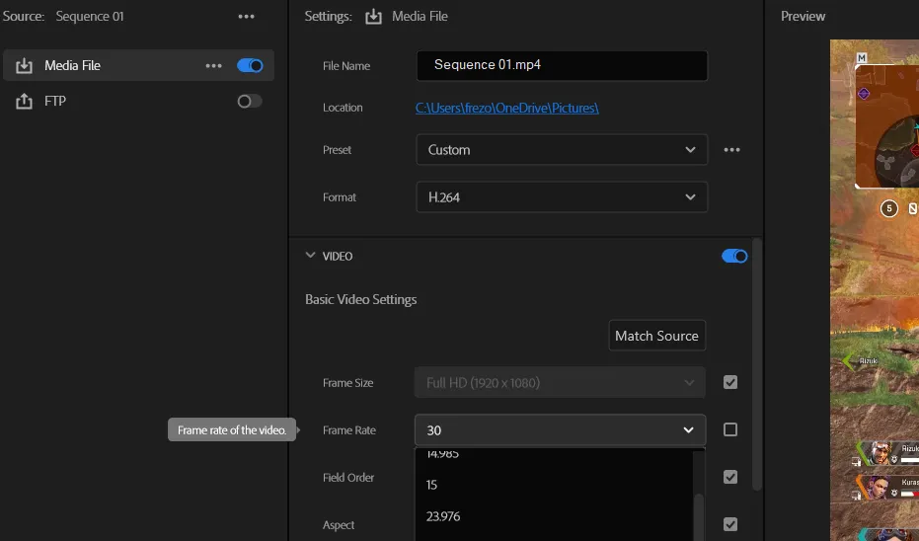Screen dimensions: 919x541
Task: Select the Media File row label
Action: 73,65
